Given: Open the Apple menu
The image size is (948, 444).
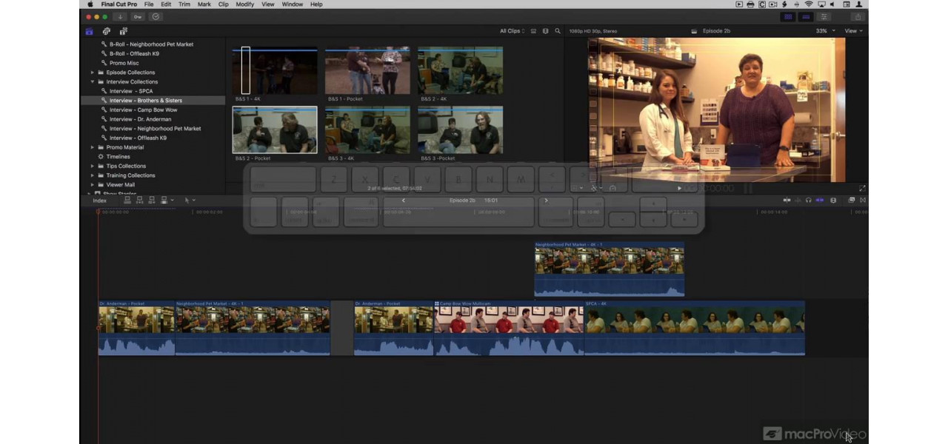Looking at the screenshot, I should (90, 4).
